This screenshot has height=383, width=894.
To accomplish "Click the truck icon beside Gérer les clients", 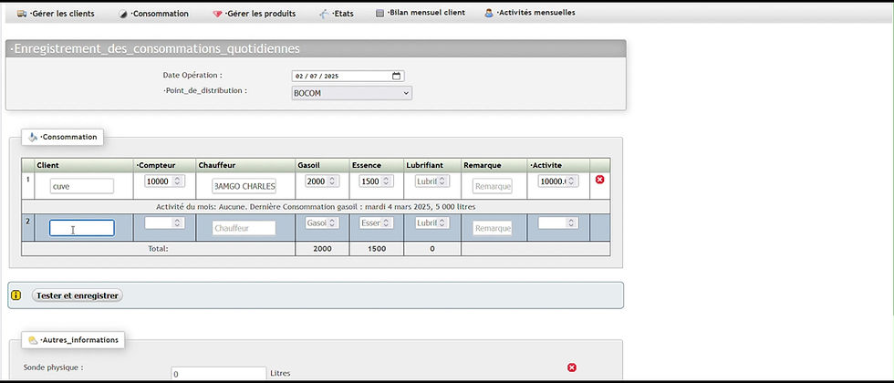I will point(22,14).
